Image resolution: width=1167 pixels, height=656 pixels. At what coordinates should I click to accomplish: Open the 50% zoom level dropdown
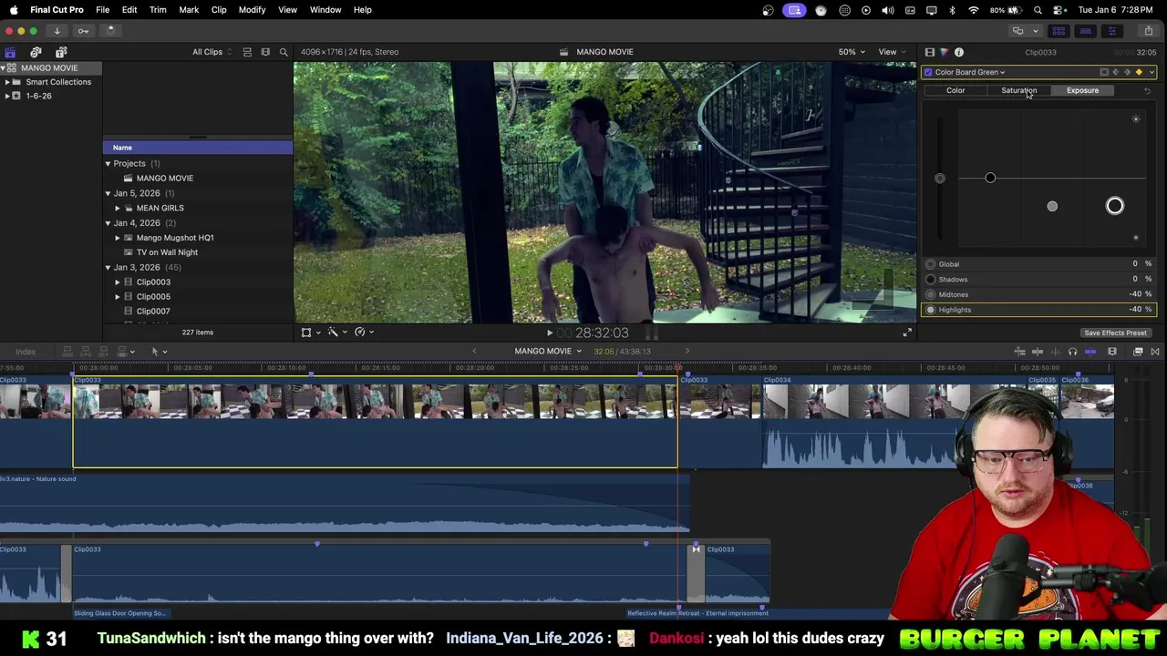(852, 52)
